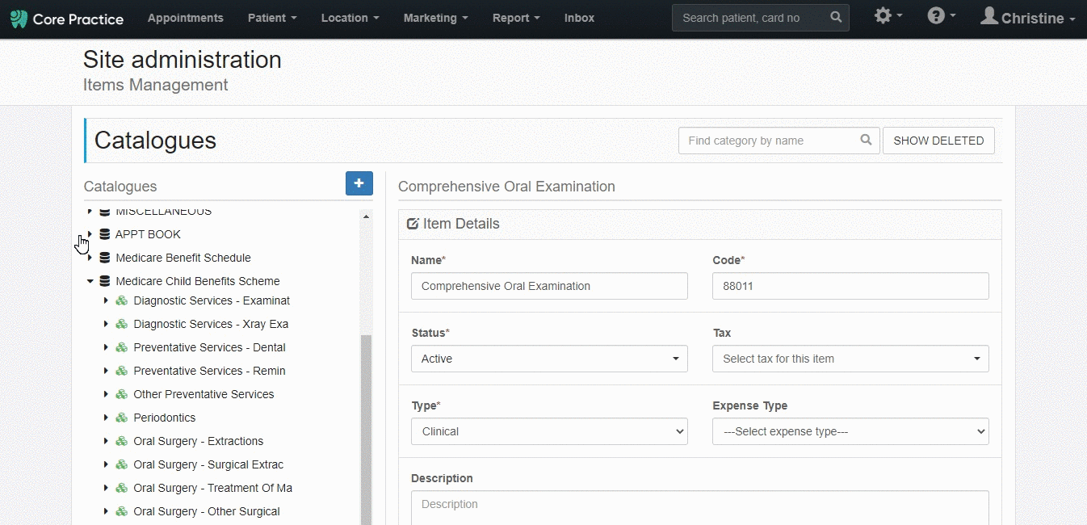Click the Core Practice logo icon

(x=19, y=18)
